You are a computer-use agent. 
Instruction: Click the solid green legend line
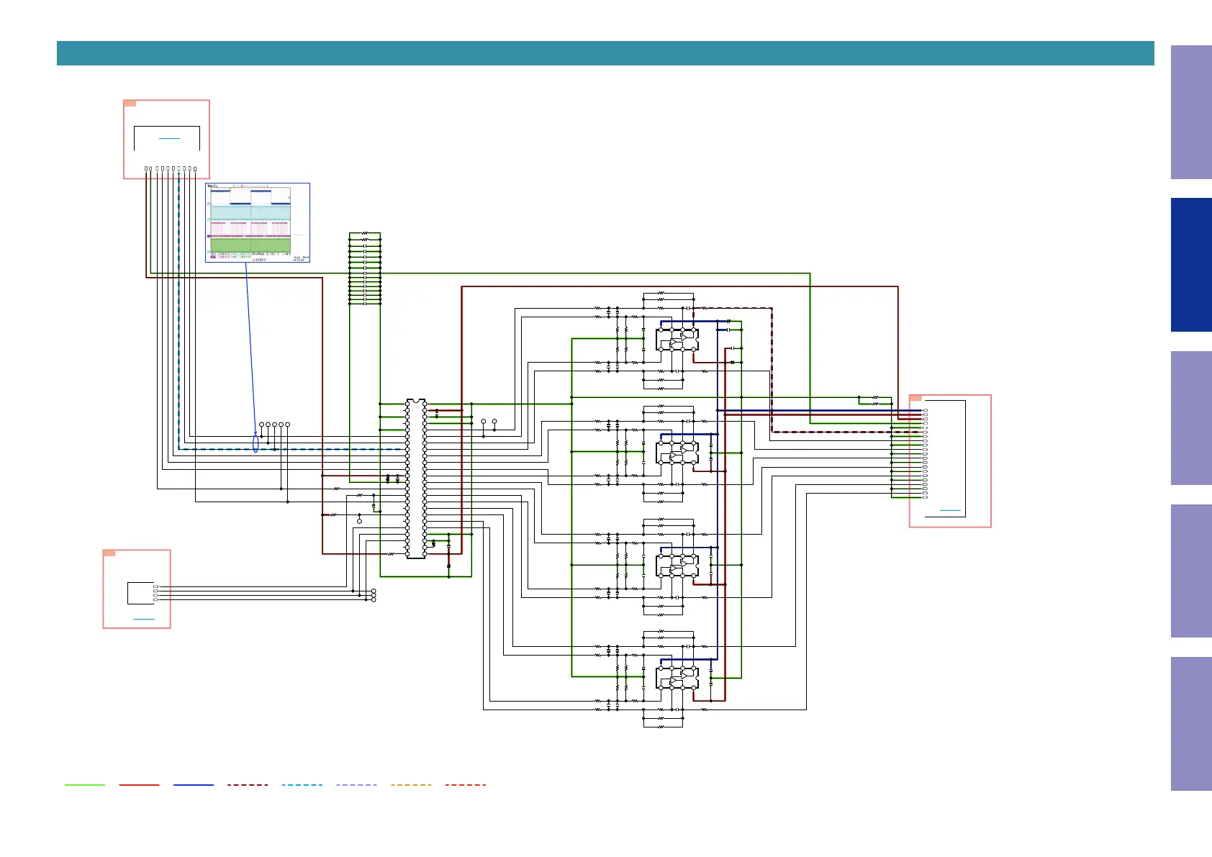tap(85, 785)
